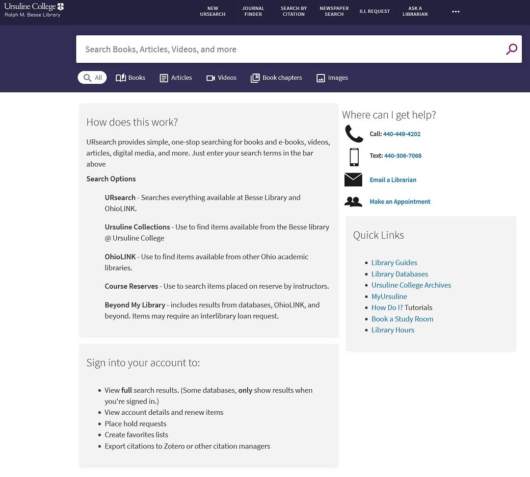530x477 pixels.
Task: Filter search by Images
Action: [332, 78]
